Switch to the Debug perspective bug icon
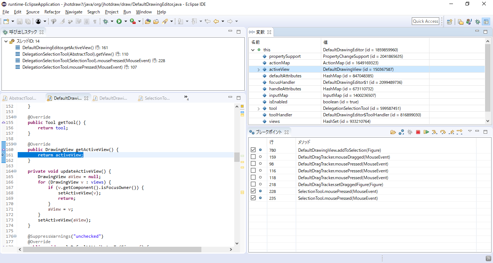 point(477,22)
